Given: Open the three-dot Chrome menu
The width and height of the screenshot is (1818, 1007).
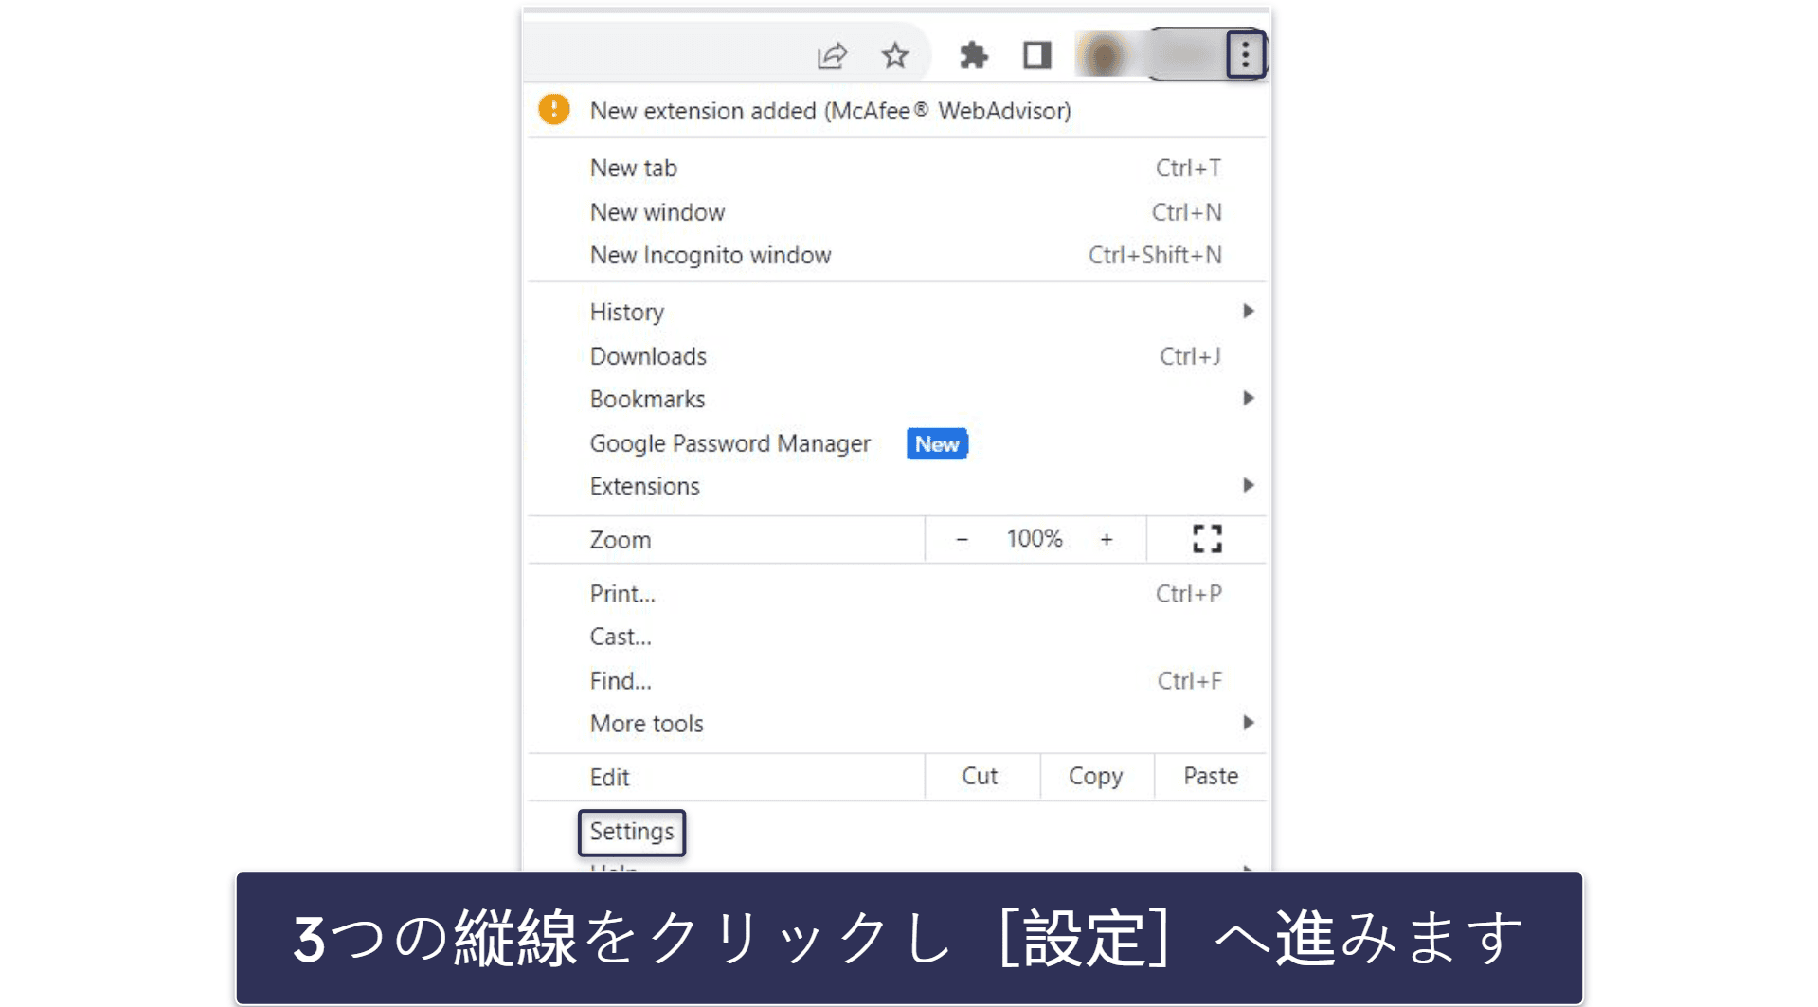Looking at the screenshot, I should 1245,55.
